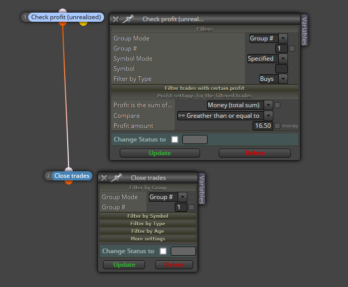Viewport: 348px width, 287px height.
Task: Click status color box in Check profit panel
Action: click(195, 139)
